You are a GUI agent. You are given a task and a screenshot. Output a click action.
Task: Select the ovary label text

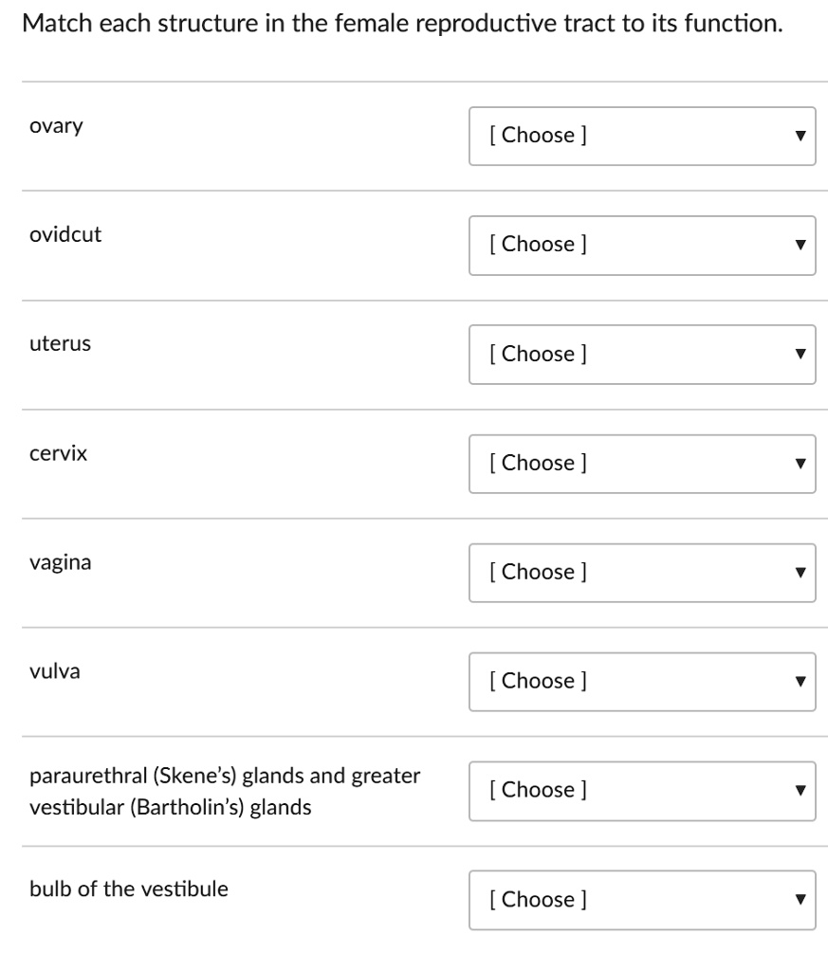tap(56, 125)
